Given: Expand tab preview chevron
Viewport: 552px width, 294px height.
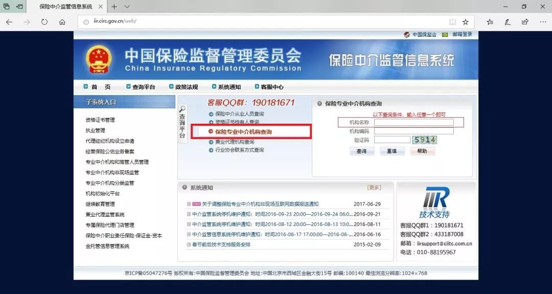Looking at the screenshot, I should (x=127, y=7).
